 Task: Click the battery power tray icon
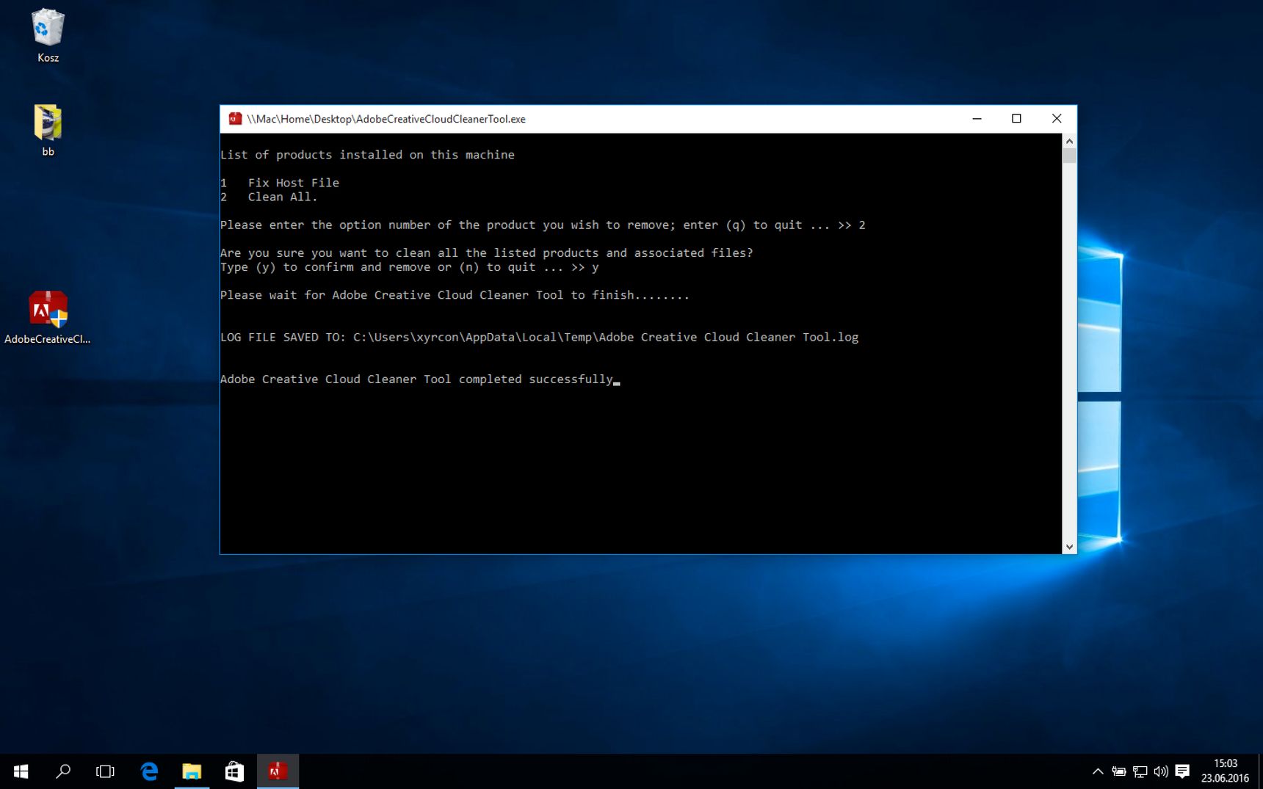(x=1118, y=771)
